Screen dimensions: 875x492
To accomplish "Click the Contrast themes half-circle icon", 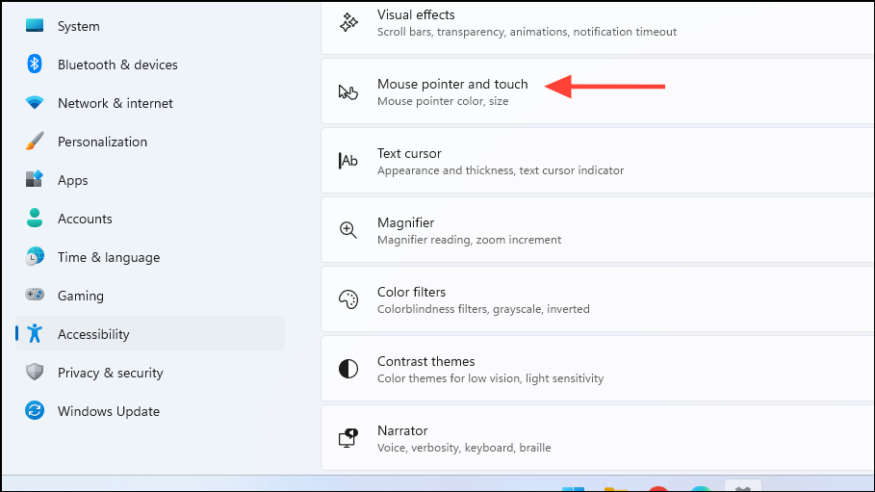I will (x=348, y=369).
